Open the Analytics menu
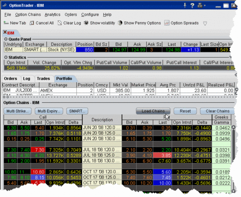Image resolution: width=241 pixels, height=197 pixels. point(53,14)
